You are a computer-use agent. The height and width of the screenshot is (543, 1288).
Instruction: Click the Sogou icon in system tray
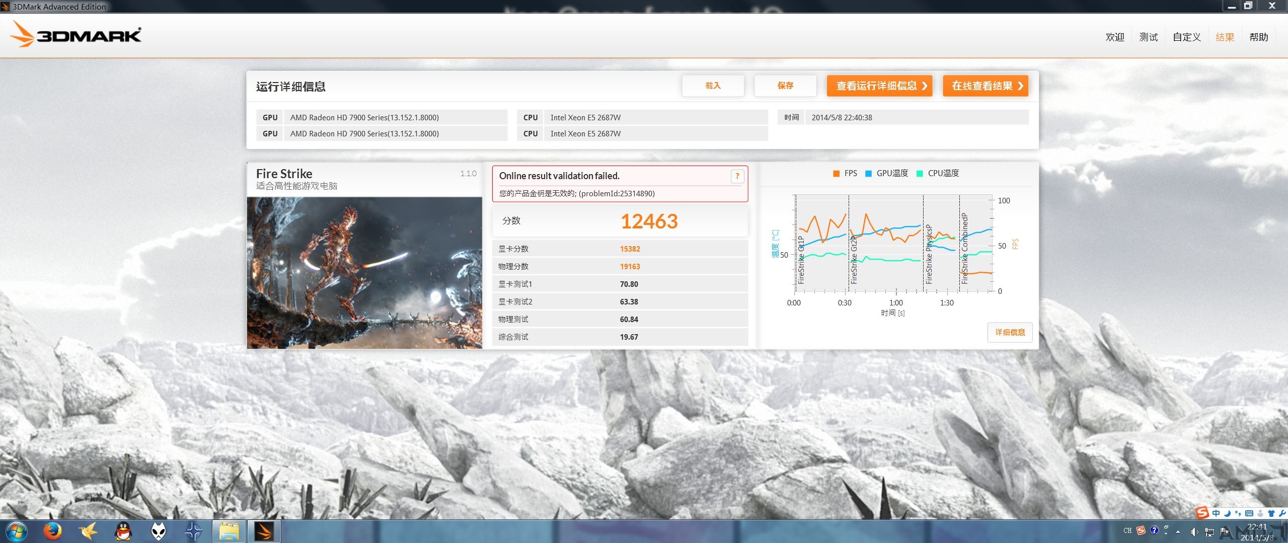pyautogui.click(x=1141, y=530)
